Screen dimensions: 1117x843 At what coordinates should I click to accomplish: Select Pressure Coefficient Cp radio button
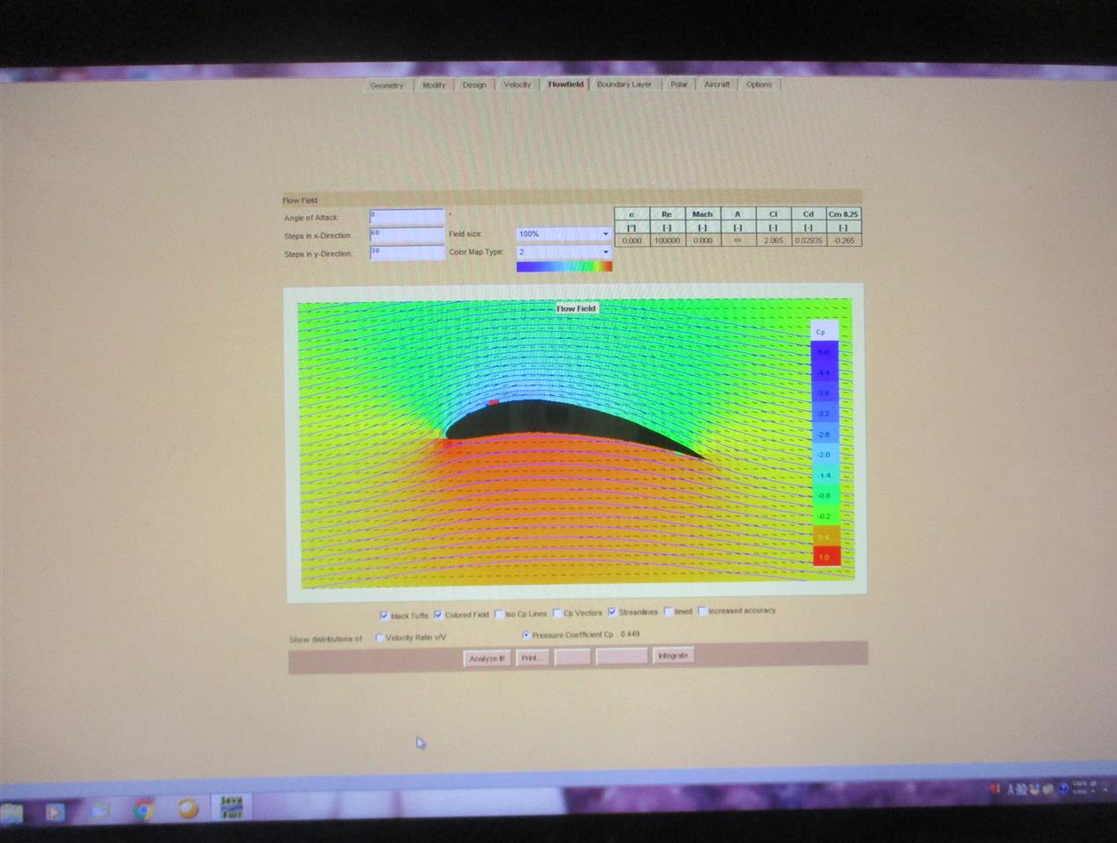tap(526, 635)
